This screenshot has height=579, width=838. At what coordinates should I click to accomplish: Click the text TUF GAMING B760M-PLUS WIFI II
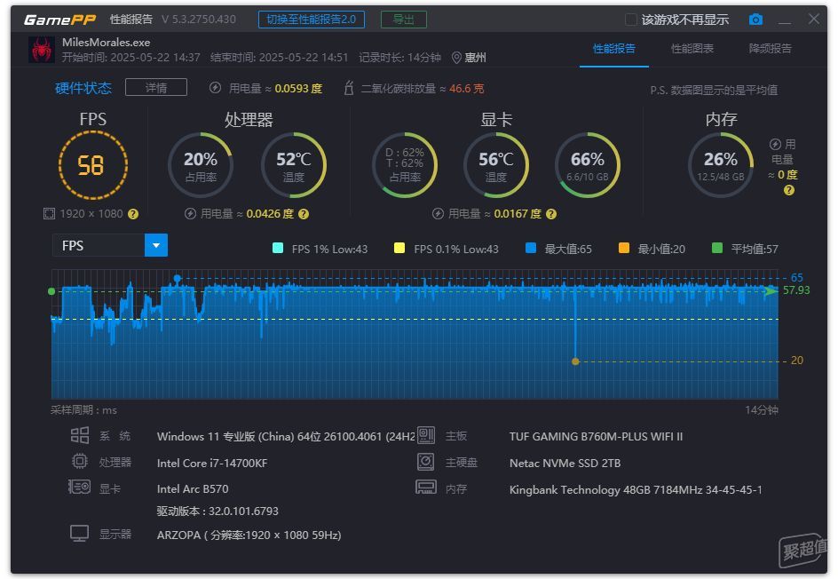tap(596, 436)
